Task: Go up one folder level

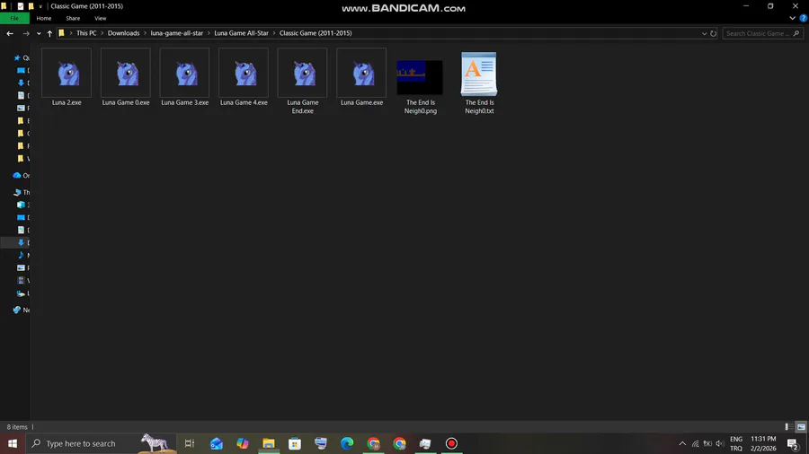Action: [49, 33]
